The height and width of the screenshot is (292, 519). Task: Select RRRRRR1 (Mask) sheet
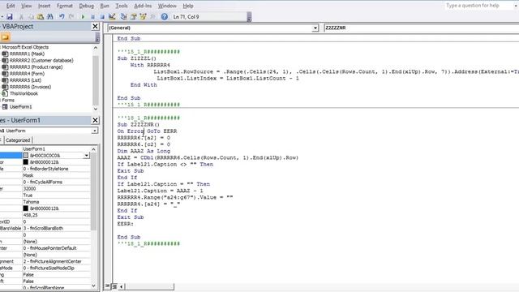point(27,54)
